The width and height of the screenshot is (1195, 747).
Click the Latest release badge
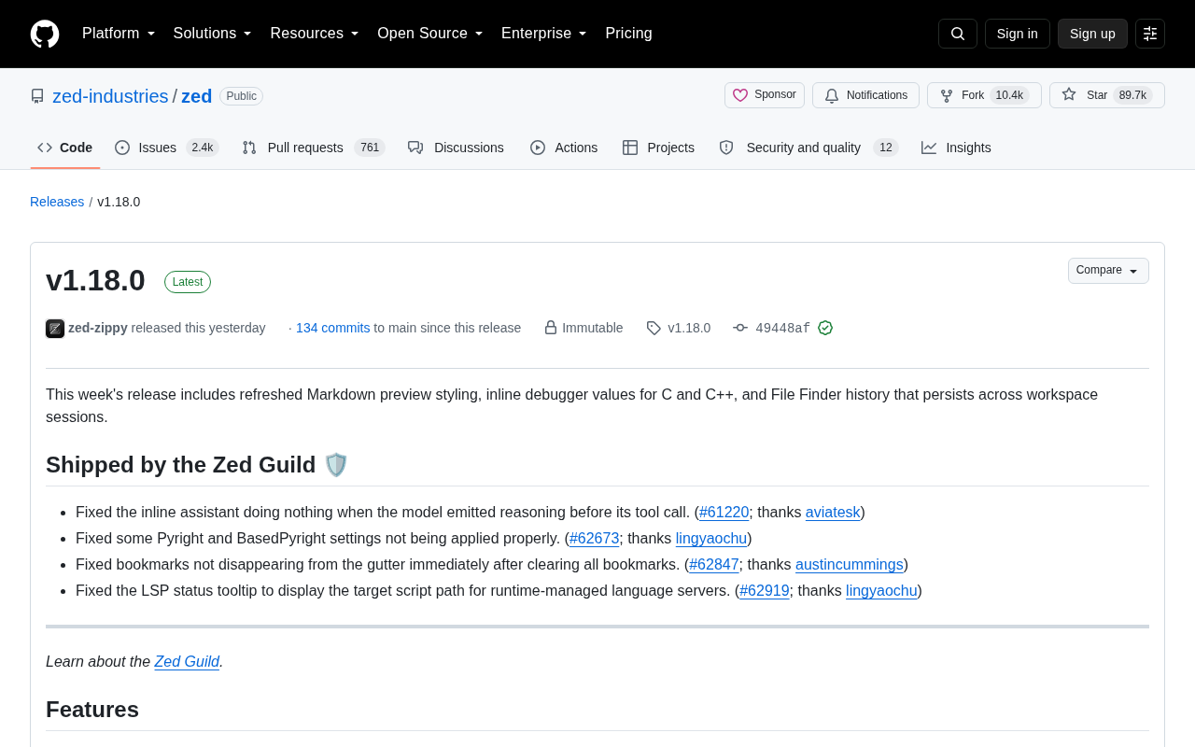[x=188, y=282]
